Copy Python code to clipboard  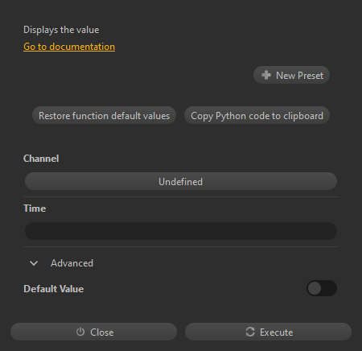[257, 116]
